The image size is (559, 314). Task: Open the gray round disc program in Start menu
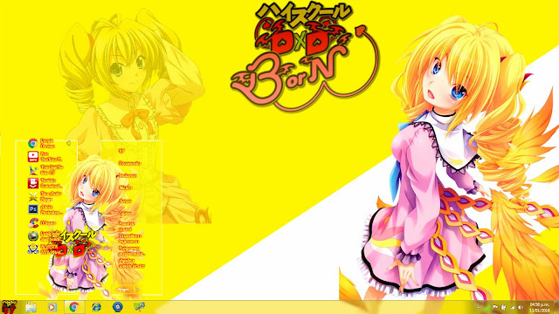coord(45,236)
